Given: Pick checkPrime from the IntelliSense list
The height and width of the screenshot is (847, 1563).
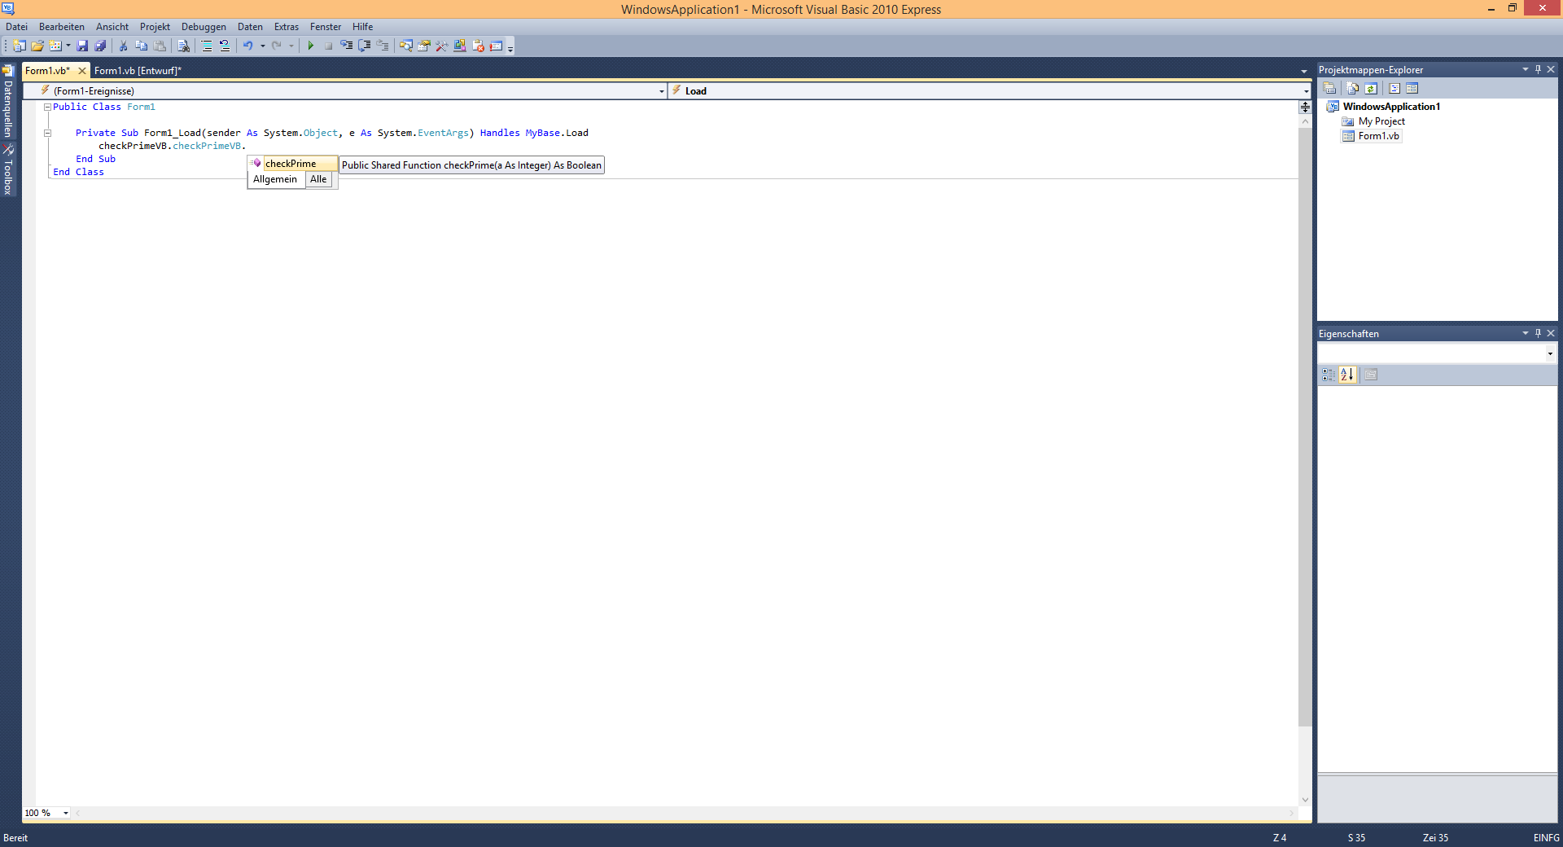Looking at the screenshot, I should click(x=291, y=164).
